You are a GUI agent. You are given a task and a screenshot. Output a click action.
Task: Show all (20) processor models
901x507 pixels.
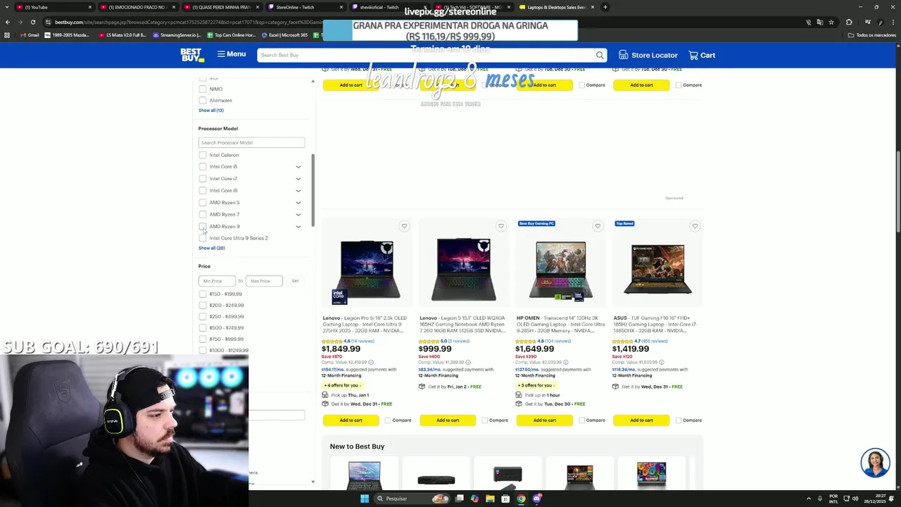click(212, 248)
